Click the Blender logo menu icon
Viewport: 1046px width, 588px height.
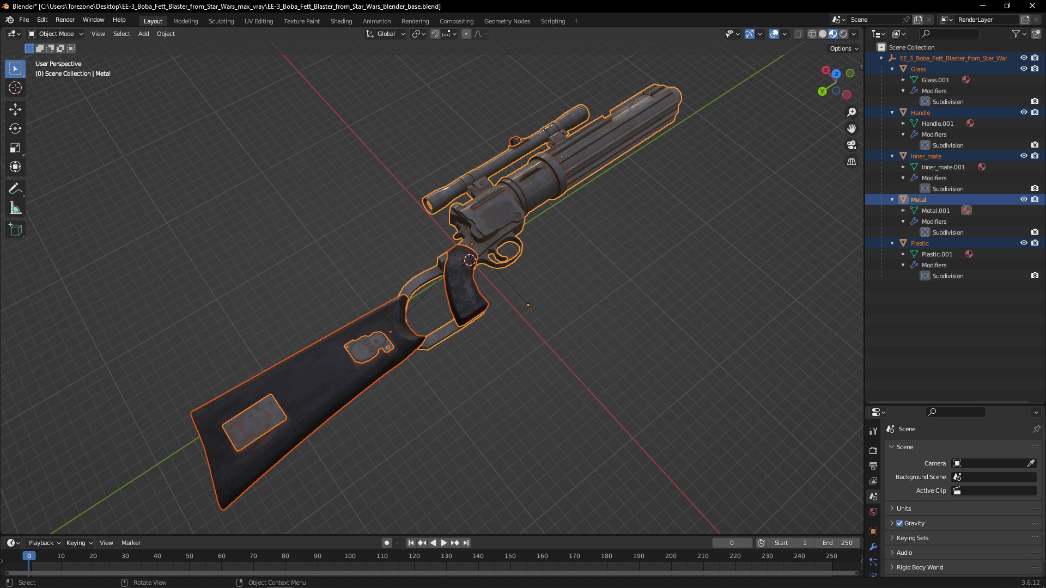[x=9, y=20]
